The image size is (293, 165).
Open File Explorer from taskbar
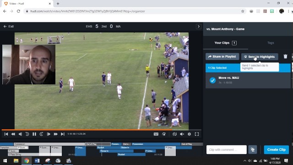tap(16, 161)
